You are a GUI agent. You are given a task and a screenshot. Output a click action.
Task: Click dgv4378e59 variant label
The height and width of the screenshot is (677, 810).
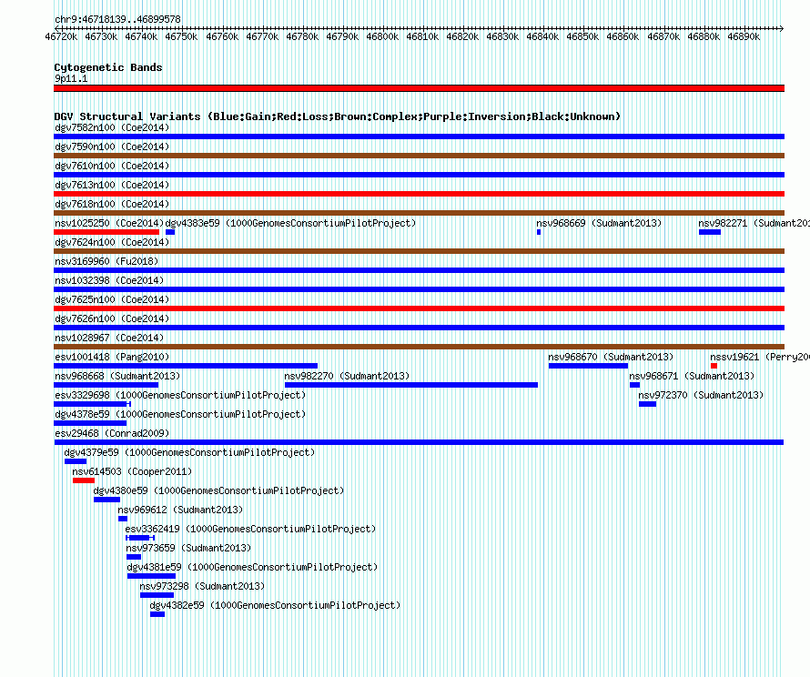(x=180, y=414)
